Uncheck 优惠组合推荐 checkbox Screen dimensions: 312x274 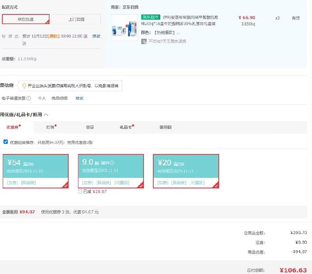click(x=5, y=142)
